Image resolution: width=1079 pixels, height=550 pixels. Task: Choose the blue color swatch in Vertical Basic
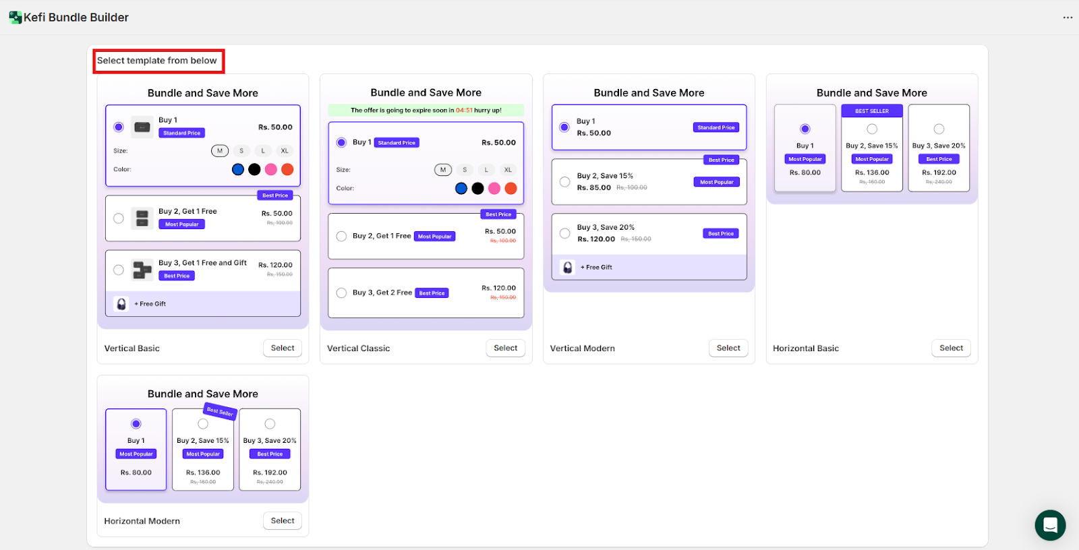[238, 170]
